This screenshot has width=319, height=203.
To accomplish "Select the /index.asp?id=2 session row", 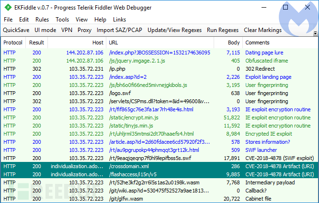I will pyautogui.click(x=159, y=77).
